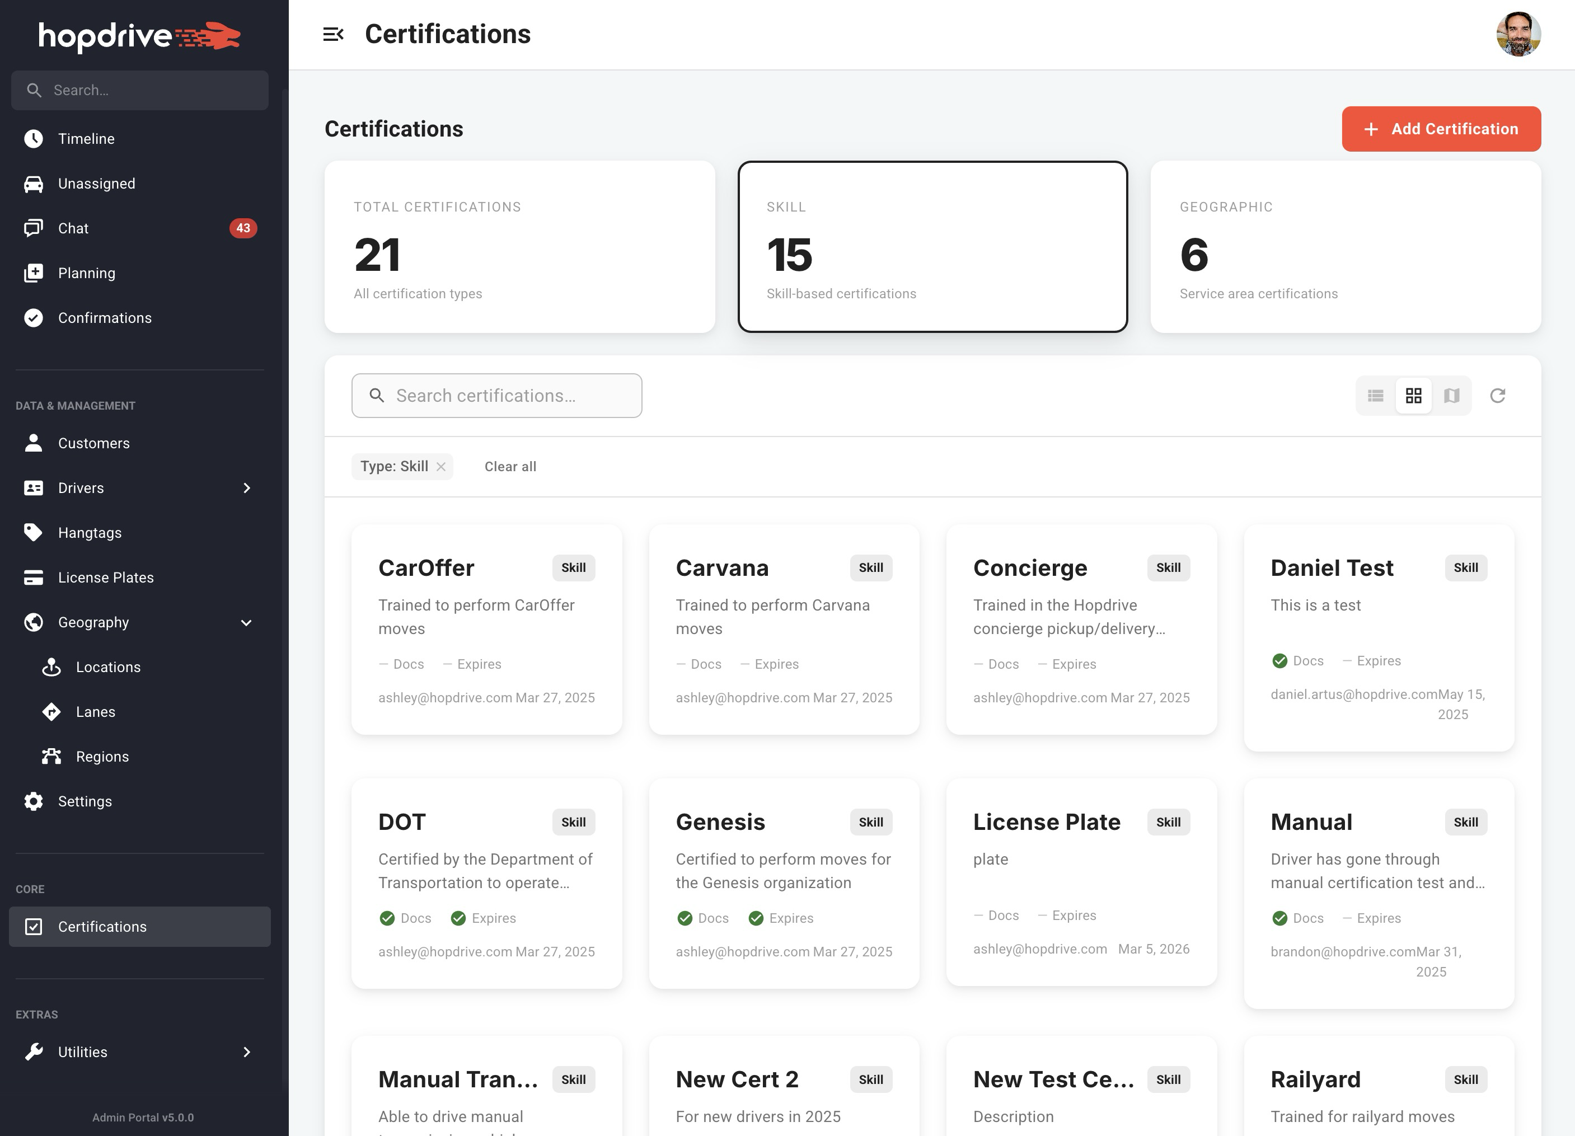
Task: Refresh the certifications list
Action: coord(1498,395)
